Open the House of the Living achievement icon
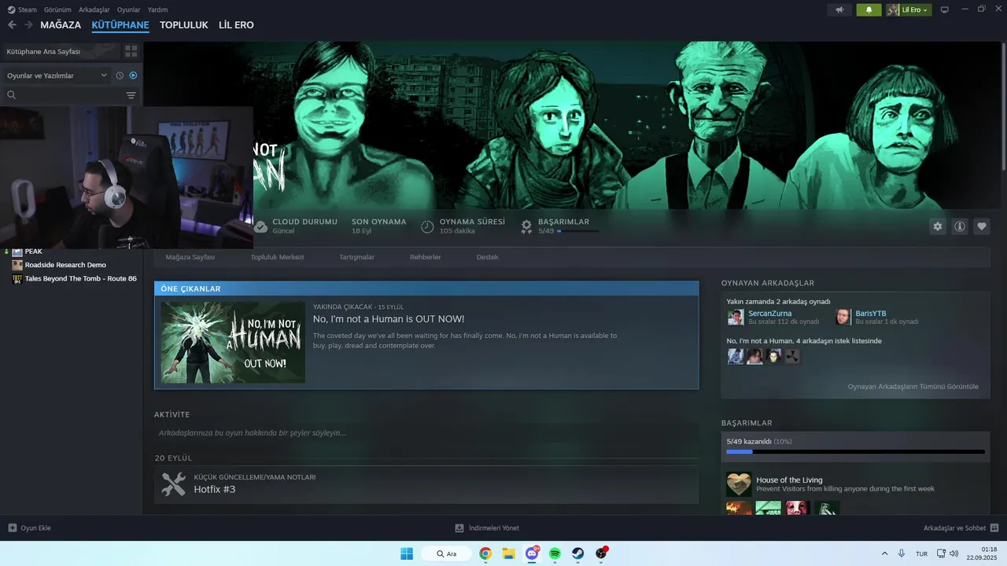The image size is (1007, 566). 739,484
